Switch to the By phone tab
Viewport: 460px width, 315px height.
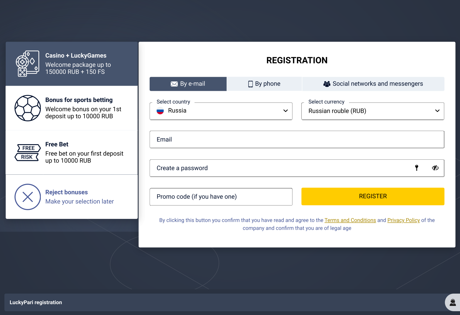pos(264,84)
